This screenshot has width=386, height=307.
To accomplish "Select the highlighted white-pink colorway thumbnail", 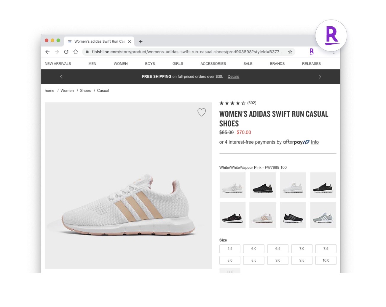I will point(263,215).
